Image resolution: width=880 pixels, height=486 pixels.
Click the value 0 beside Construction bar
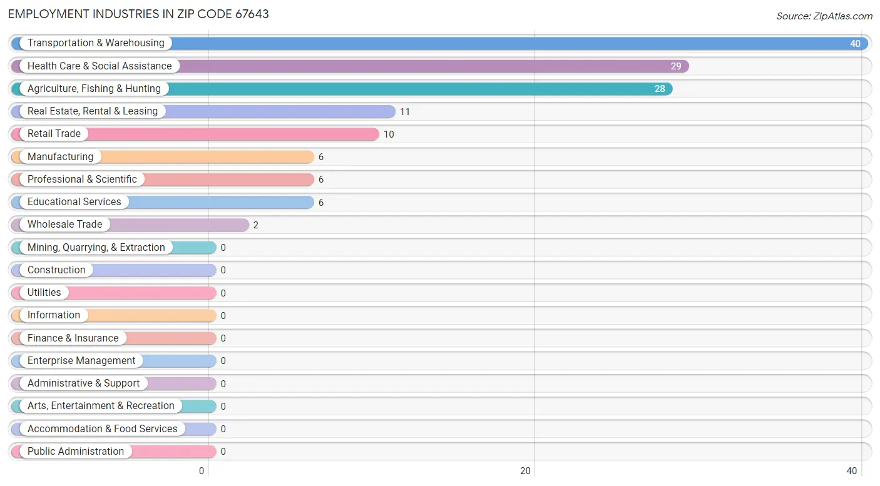coord(223,270)
